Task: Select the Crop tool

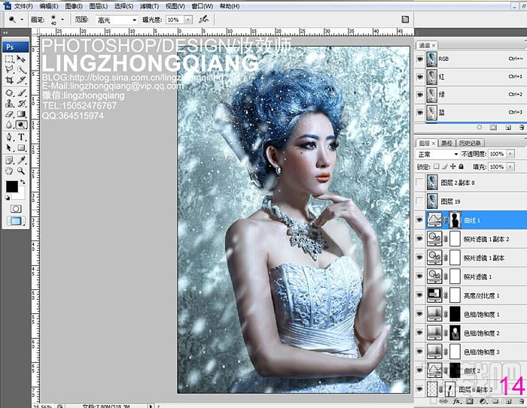Action: 9,80
